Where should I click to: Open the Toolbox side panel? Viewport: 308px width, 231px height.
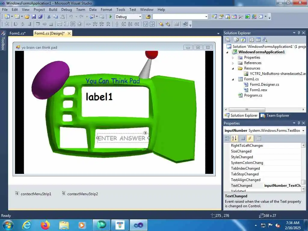3,41
